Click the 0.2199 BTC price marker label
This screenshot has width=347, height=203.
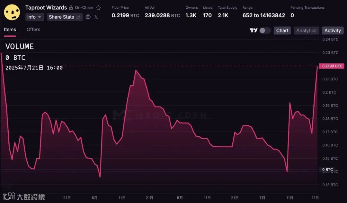332,66
